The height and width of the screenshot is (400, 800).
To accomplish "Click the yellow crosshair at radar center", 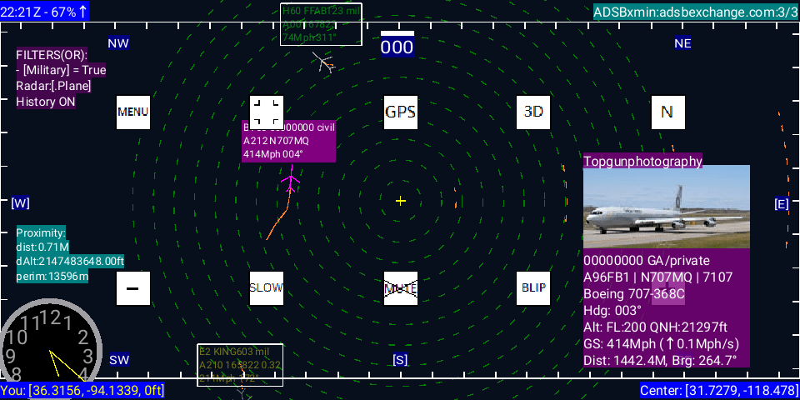I will (401, 201).
